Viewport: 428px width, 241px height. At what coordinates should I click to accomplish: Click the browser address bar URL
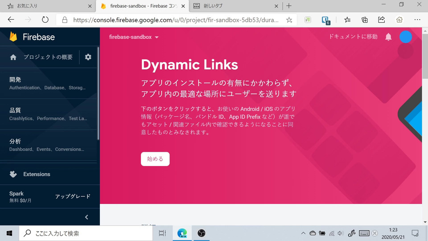point(176,20)
